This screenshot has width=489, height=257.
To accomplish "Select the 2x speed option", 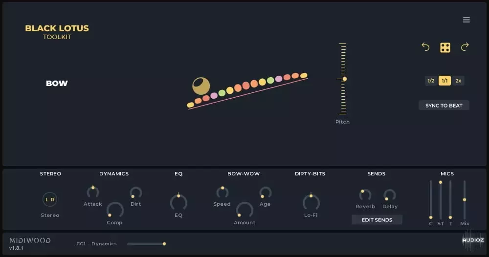I will click(x=458, y=81).
